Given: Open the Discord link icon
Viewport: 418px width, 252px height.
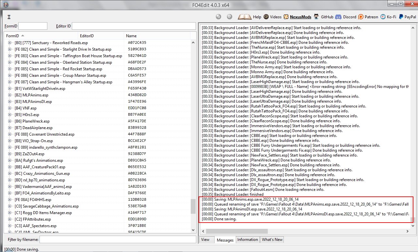Looking at the screenshot, I should click(x=338, y=17).
